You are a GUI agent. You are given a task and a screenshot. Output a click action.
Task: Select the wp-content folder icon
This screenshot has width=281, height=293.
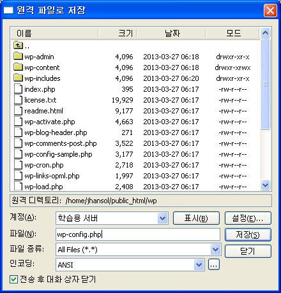click(x=18, y=67)
